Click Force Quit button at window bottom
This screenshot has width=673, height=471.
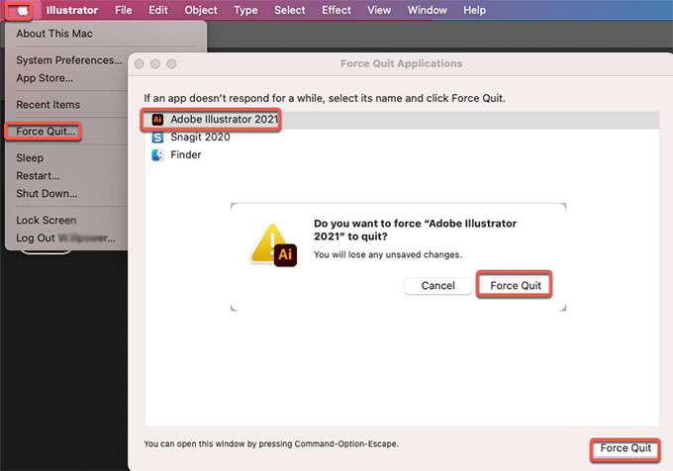tap(625, 448)
